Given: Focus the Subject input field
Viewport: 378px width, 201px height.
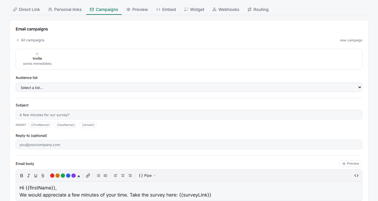Looking at the screenshot, I should click(189, 115).
